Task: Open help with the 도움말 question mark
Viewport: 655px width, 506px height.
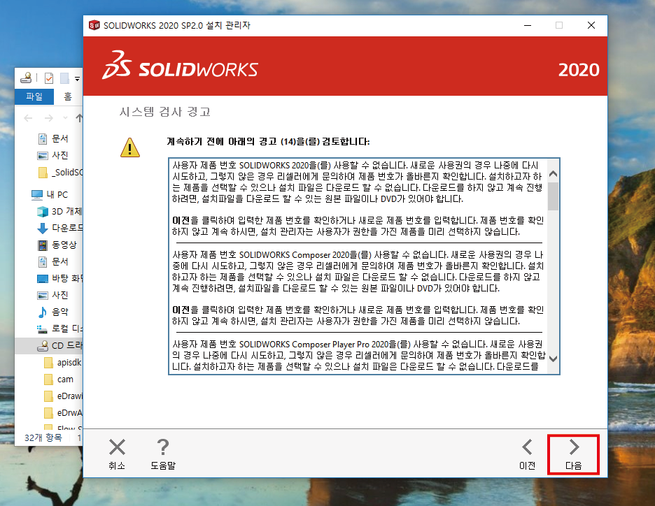Action: (163, 454)
